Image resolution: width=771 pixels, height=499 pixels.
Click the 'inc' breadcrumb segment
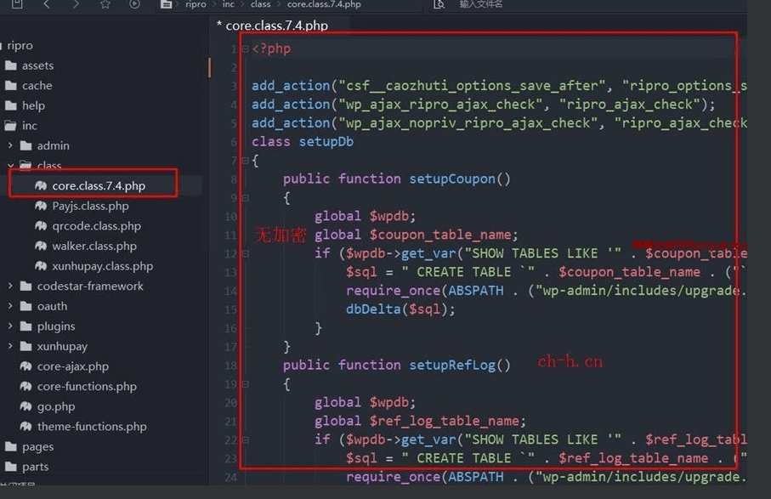(229, 5)
